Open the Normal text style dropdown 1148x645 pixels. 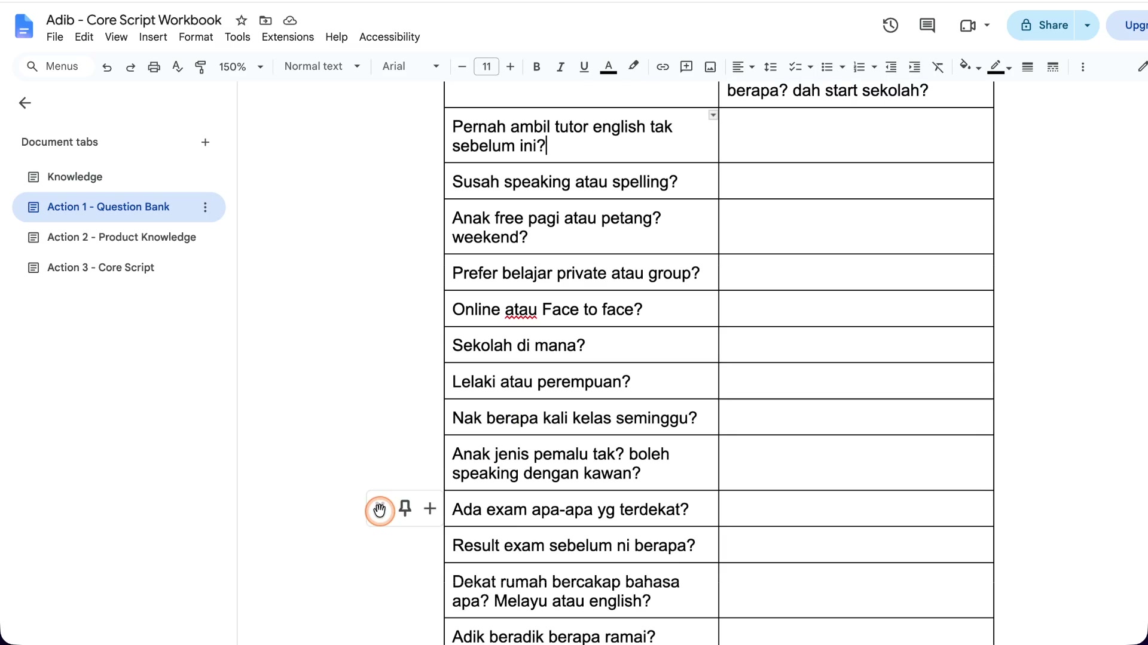322,66
